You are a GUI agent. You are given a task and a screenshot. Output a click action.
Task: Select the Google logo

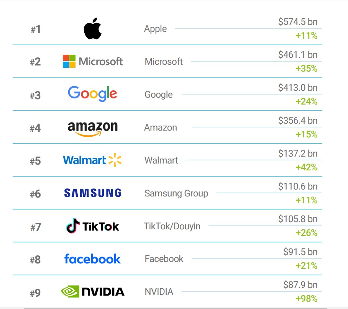click(92, 94)
